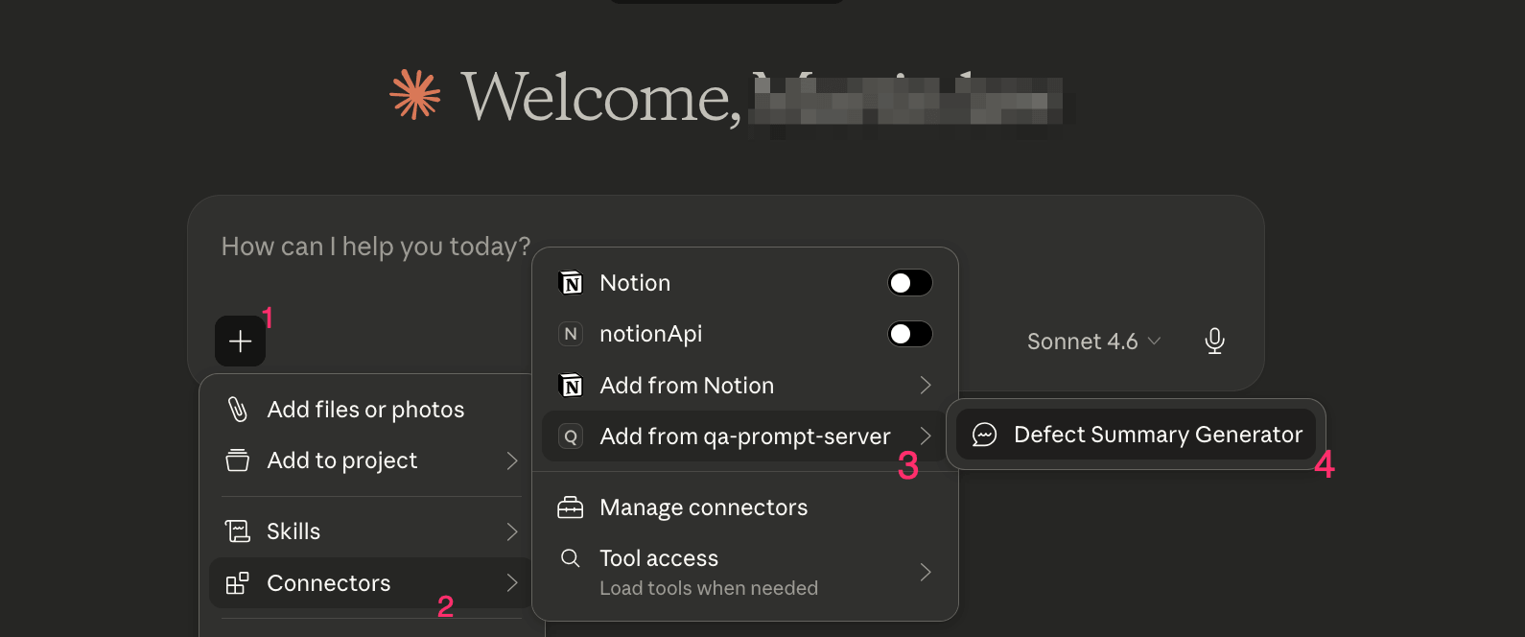The image size is (1525, 637).
Task: Click the Tool access magnifier icon
Action: pos(571,558)
